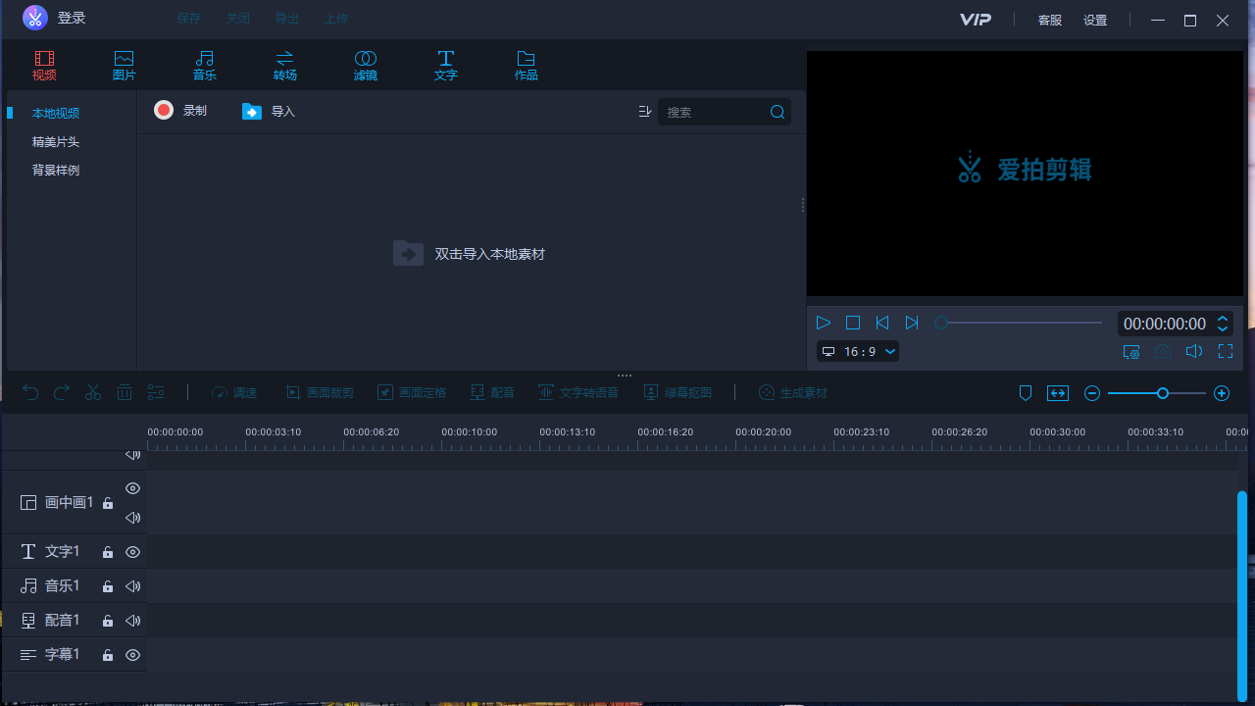Select 精美片头 in the sidebar

click(x=56, y=142)
